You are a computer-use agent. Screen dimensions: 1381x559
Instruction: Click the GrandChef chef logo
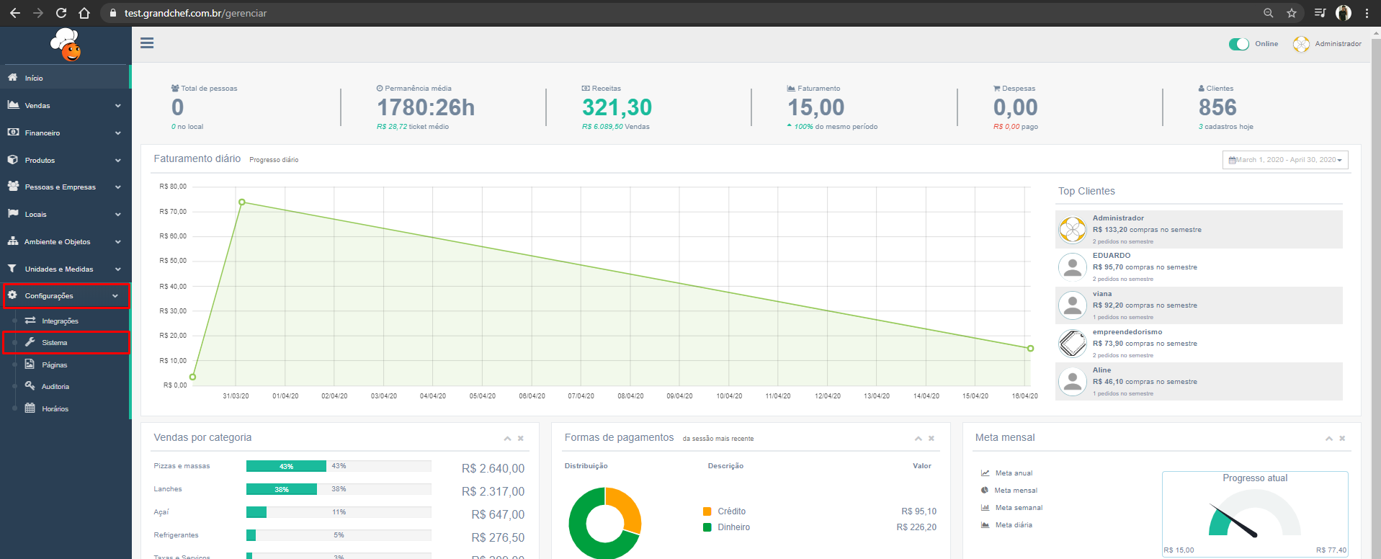pos(66,45)
